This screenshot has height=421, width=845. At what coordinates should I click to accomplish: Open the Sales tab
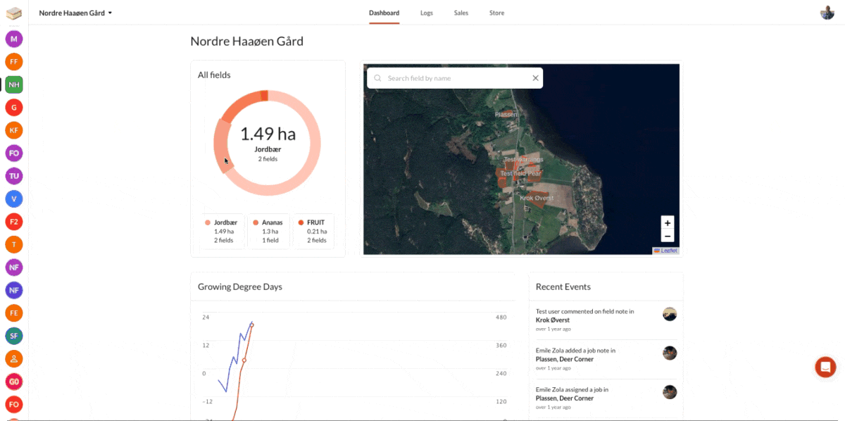tap(461, 13)
